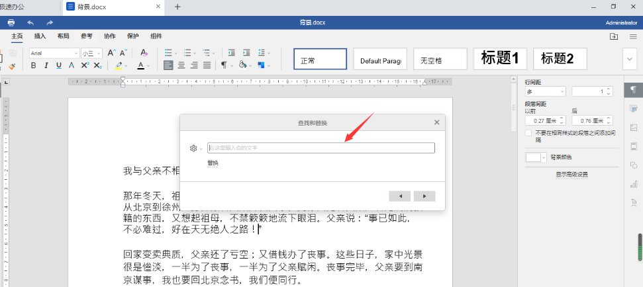
Task: Increase font size with A-up icon
Action: pyautogui.click(x=111, y=53)
